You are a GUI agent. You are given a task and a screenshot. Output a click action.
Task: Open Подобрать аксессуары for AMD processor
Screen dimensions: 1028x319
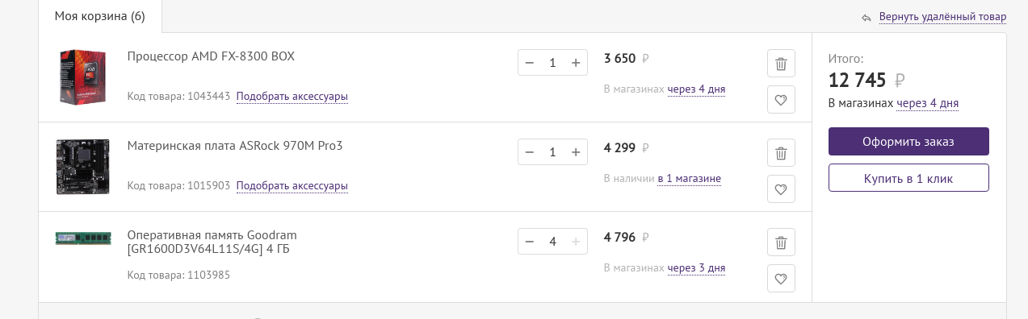(292, 97)
